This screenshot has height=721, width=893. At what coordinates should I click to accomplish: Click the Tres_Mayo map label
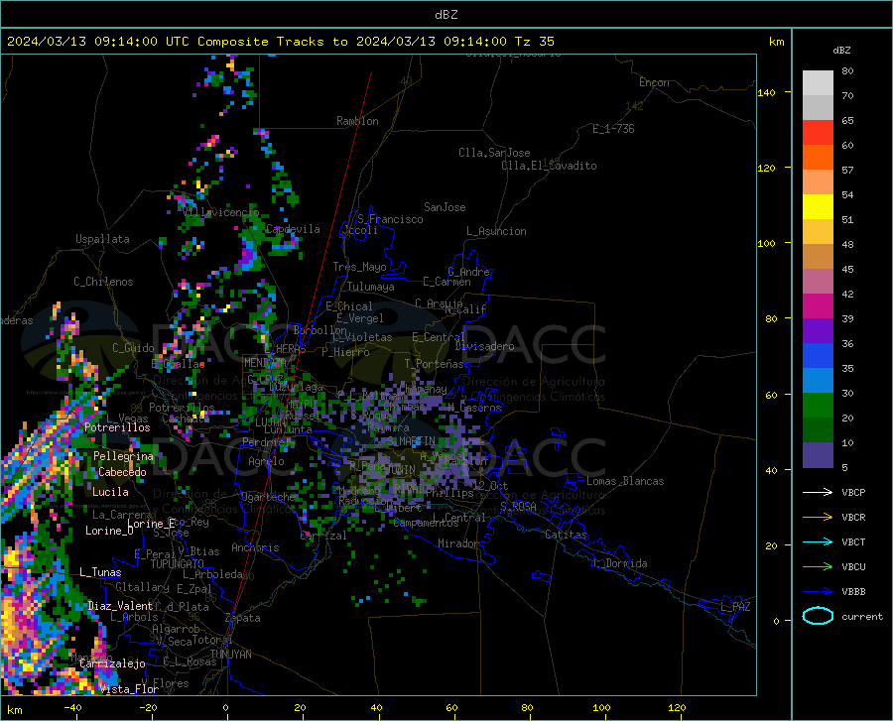(x=359, y=267)
